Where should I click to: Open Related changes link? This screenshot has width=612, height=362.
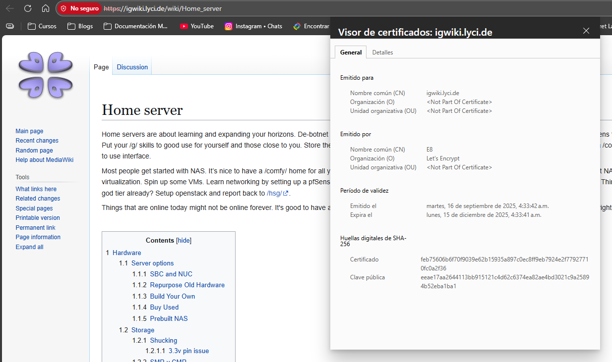[x=38, y=199]
